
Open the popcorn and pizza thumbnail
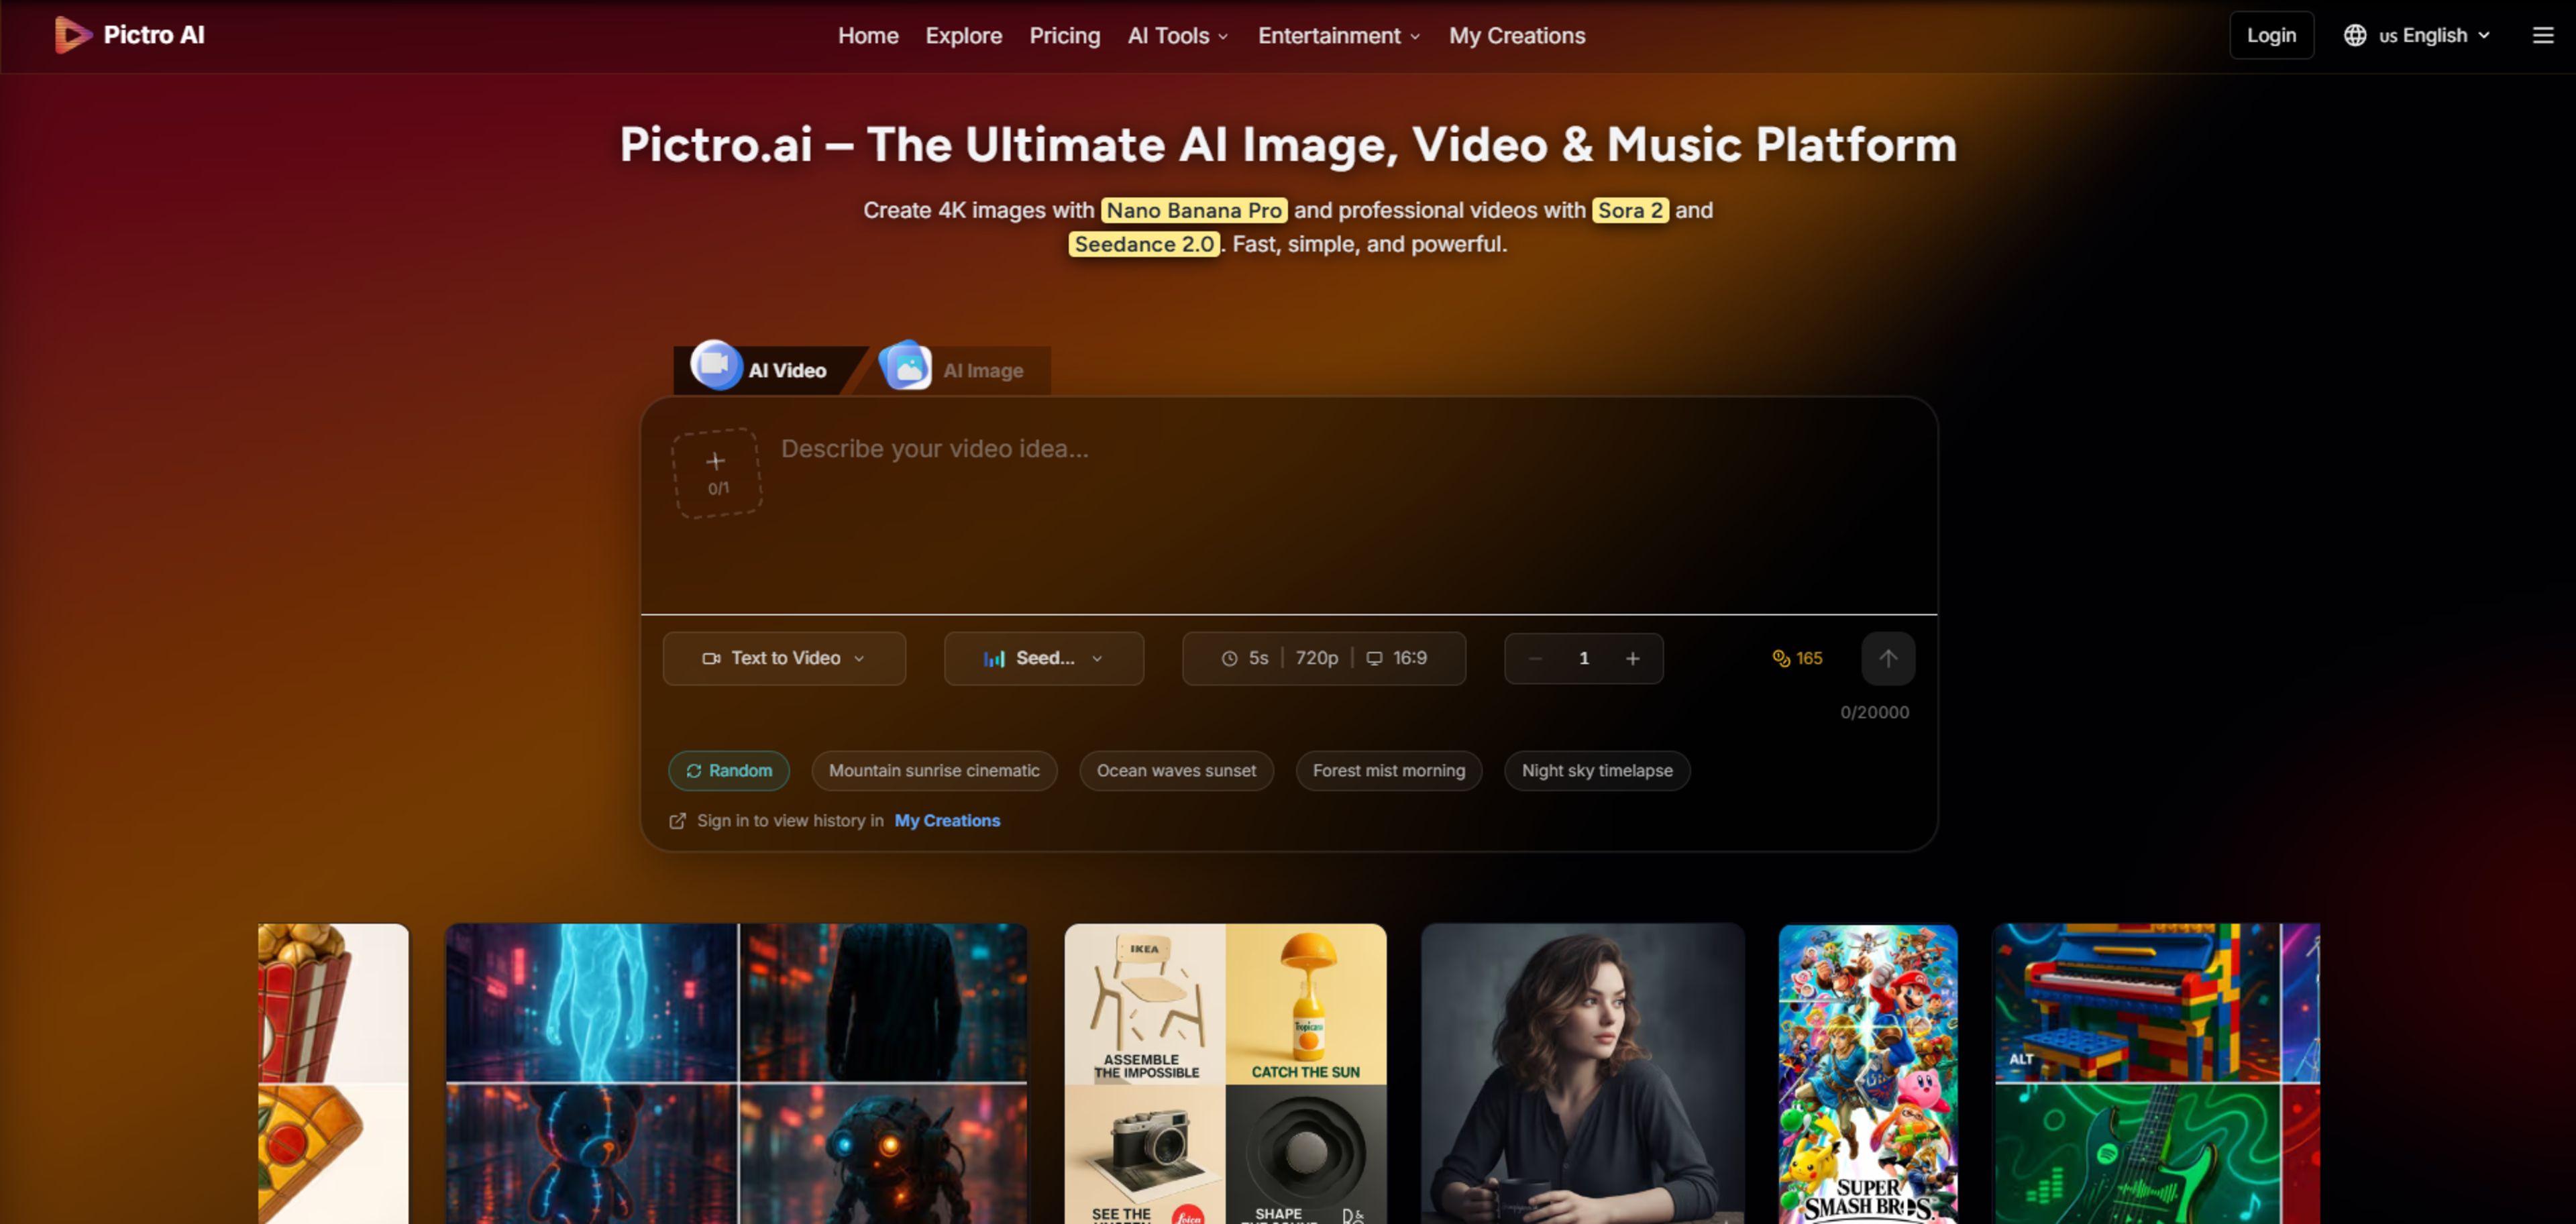333,1074
